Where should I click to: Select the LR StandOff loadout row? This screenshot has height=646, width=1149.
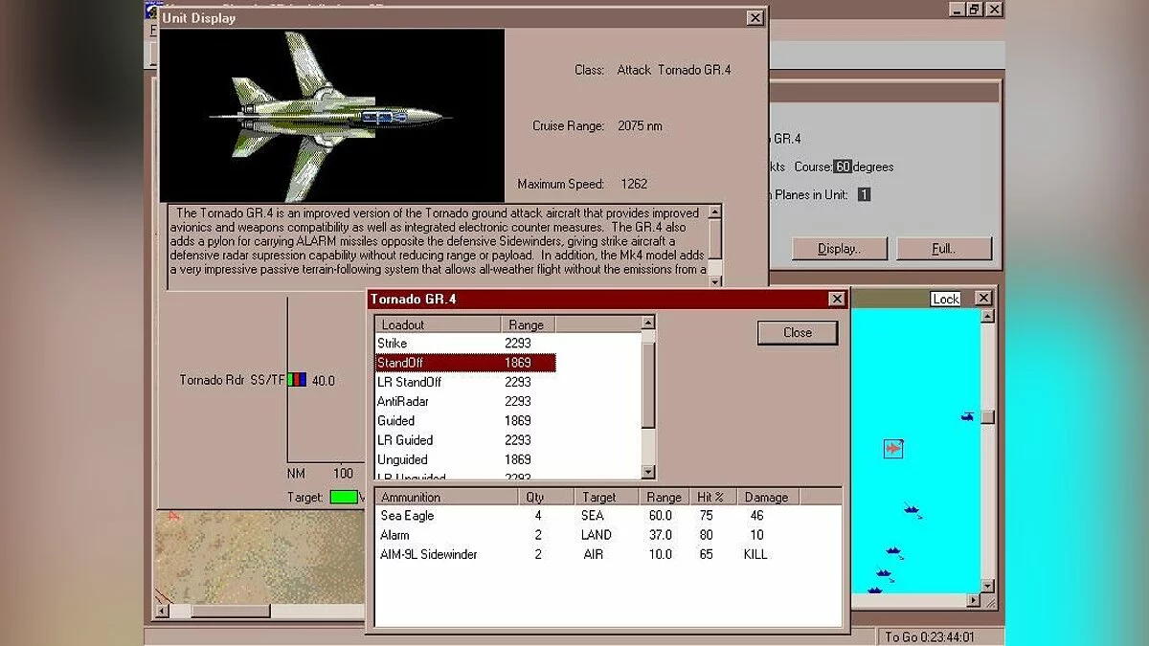coord(465,382)
